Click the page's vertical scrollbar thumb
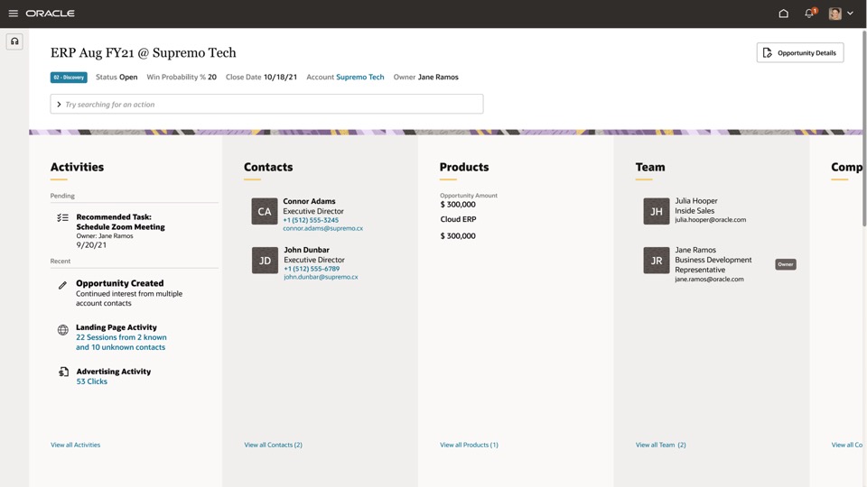This screenshot has width=867, height=487. [863, 128]
